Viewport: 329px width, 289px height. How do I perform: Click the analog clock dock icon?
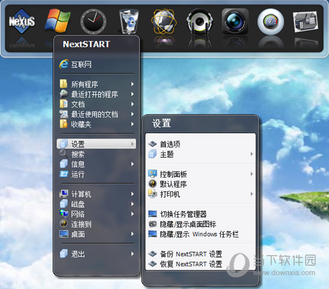[93, 21]
